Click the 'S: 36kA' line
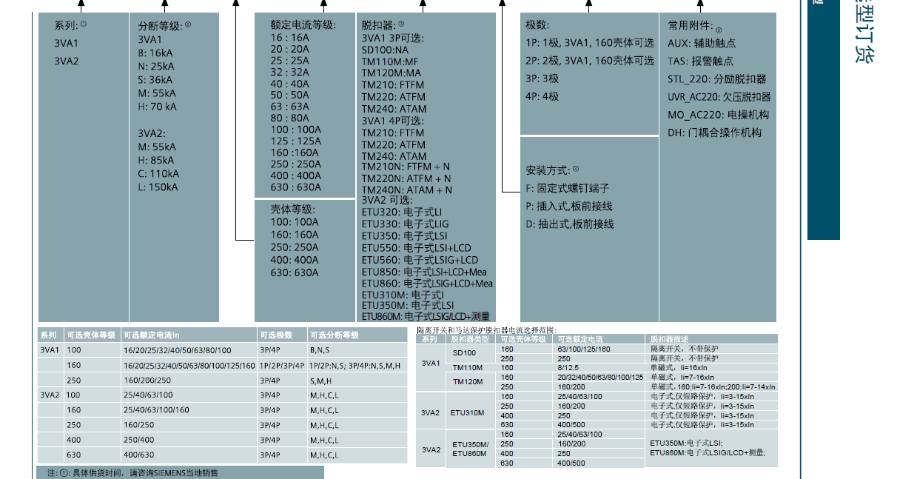This screenshot has width=897, height=479. click(155, 80)
